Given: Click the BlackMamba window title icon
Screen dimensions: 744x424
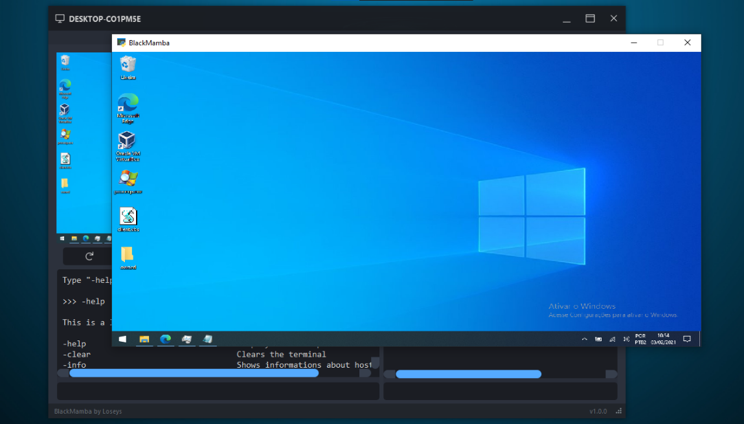Looking at the screenshot, I should click(121, 43).
